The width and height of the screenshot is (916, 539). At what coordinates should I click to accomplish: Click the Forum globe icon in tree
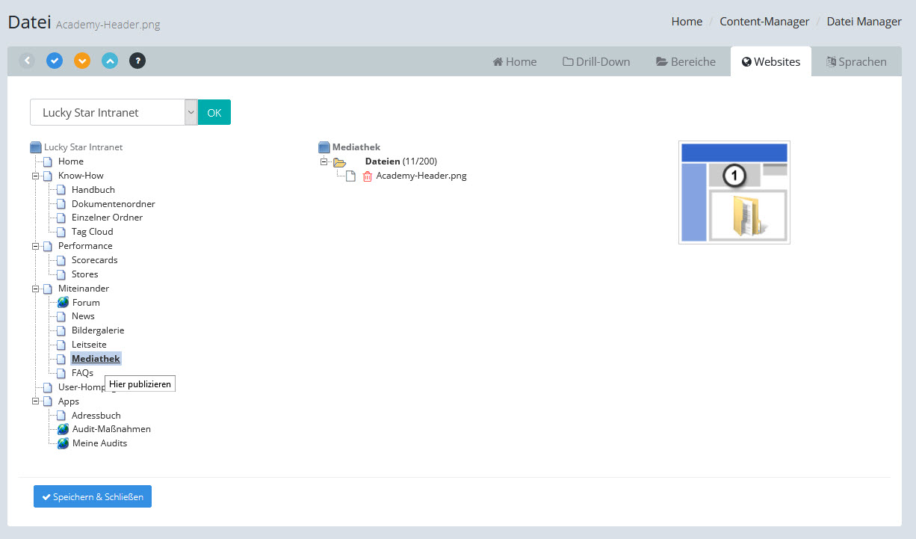64,303
